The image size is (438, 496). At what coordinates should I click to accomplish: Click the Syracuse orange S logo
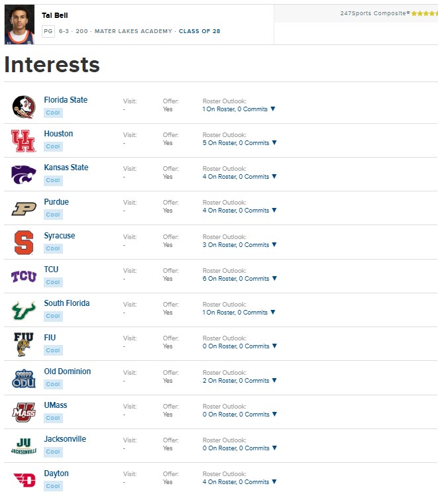[24, 242]
